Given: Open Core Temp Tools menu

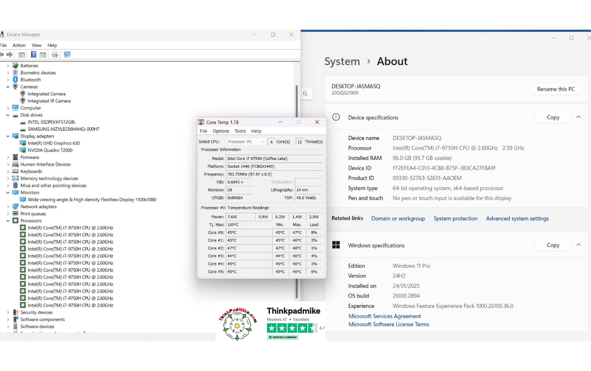Looking at the screenshot, I should pyautogui.click(x=240, y=131).
